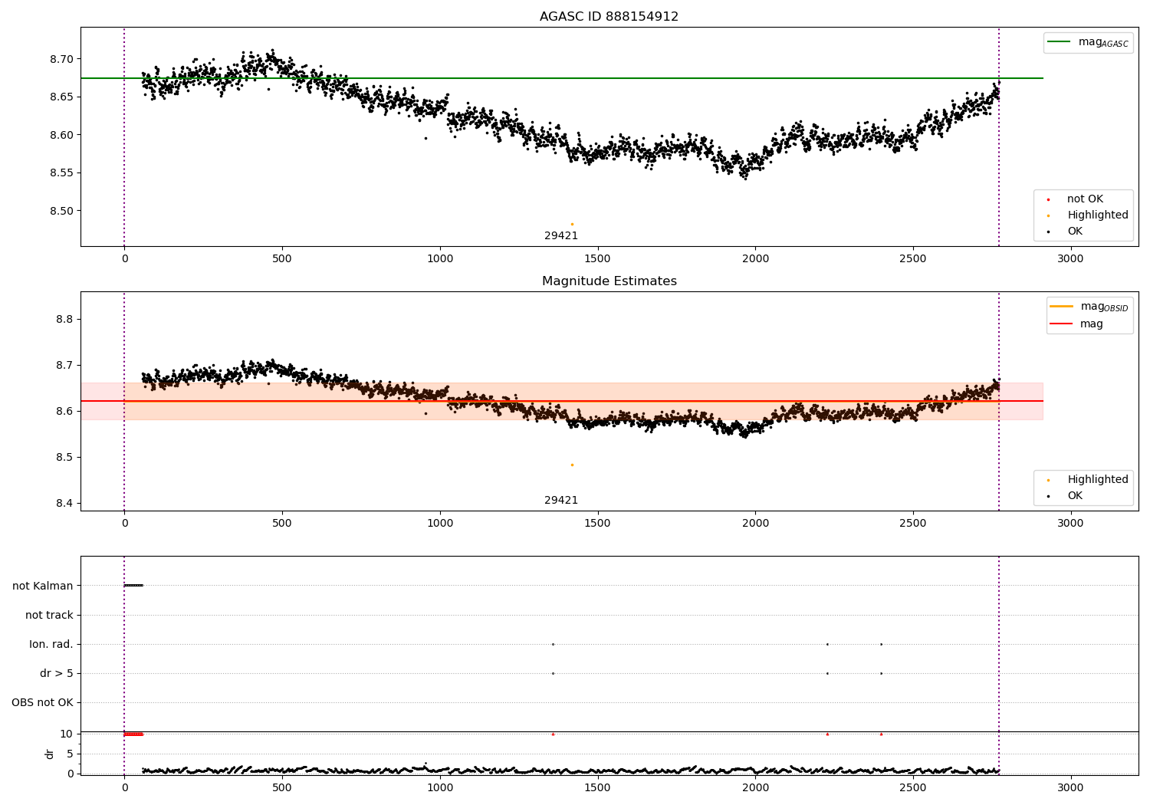Click the 3000 x-tick under the top plot

[1070, 258]
